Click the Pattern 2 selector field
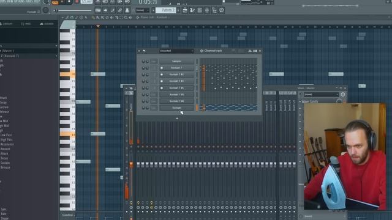Image resolution: width=392 pixels, height=220 pixels. 166,10
